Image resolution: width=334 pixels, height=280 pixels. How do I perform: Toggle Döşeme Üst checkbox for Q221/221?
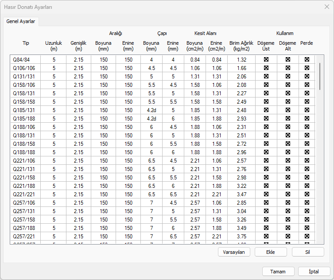pos(266,194)
